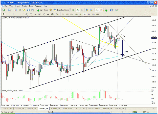Open the Window menu

(x=38, y=6)
